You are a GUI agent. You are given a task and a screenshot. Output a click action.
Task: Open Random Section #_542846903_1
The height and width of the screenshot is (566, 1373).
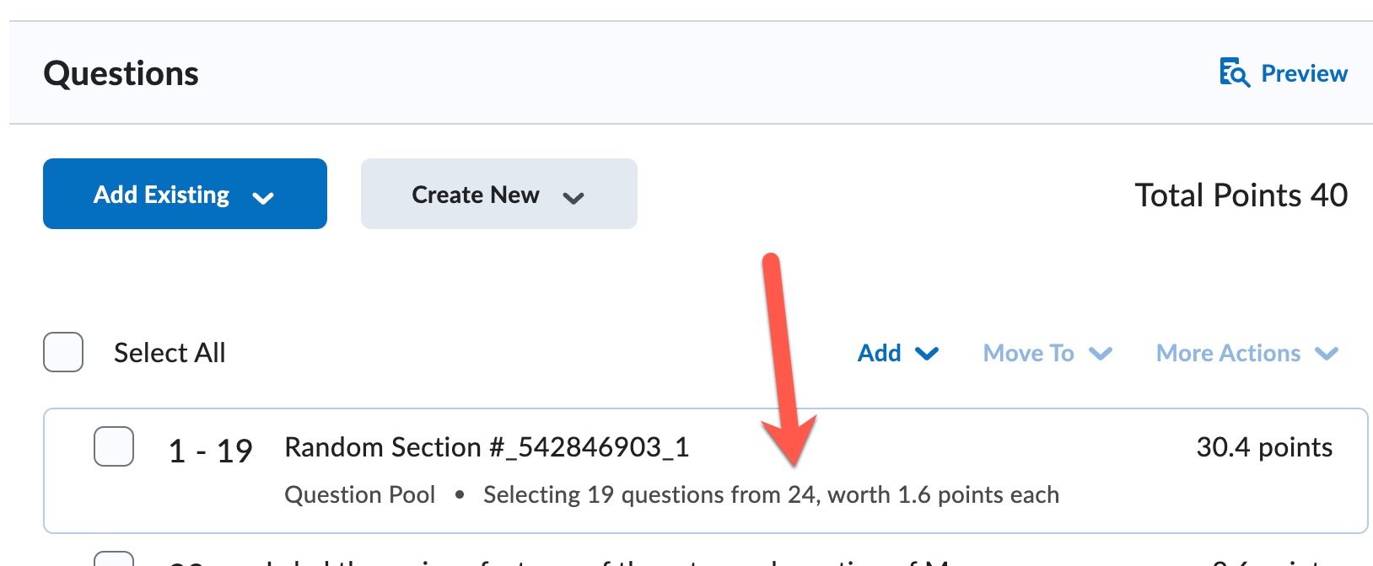487,447
